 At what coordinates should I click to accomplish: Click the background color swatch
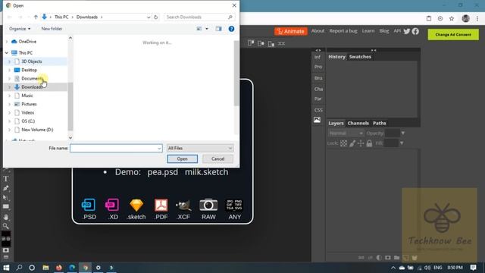7,243
